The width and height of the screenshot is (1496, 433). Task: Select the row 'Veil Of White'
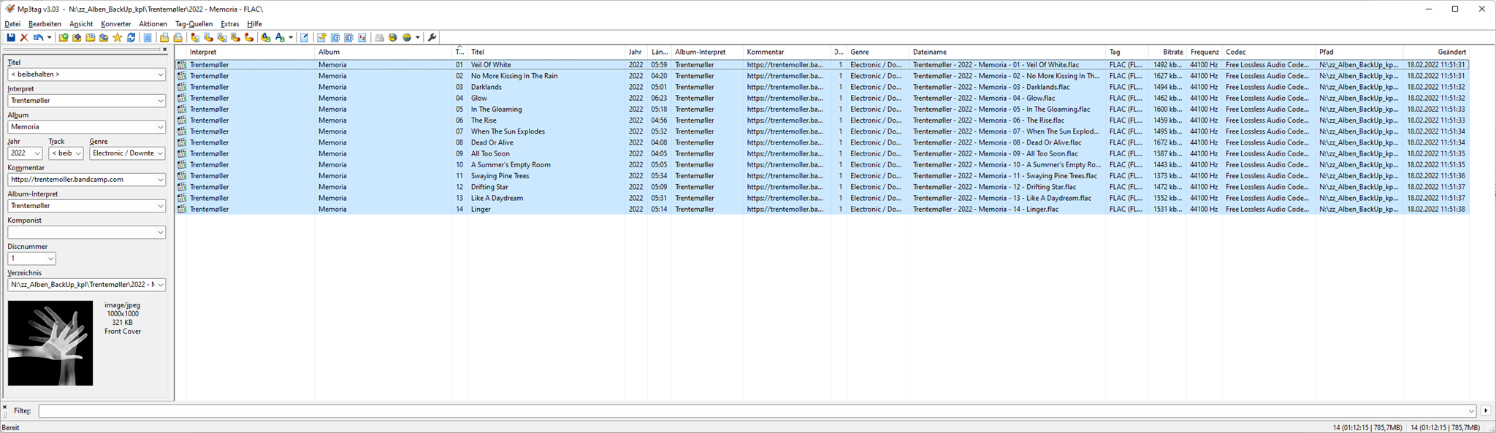823,64
